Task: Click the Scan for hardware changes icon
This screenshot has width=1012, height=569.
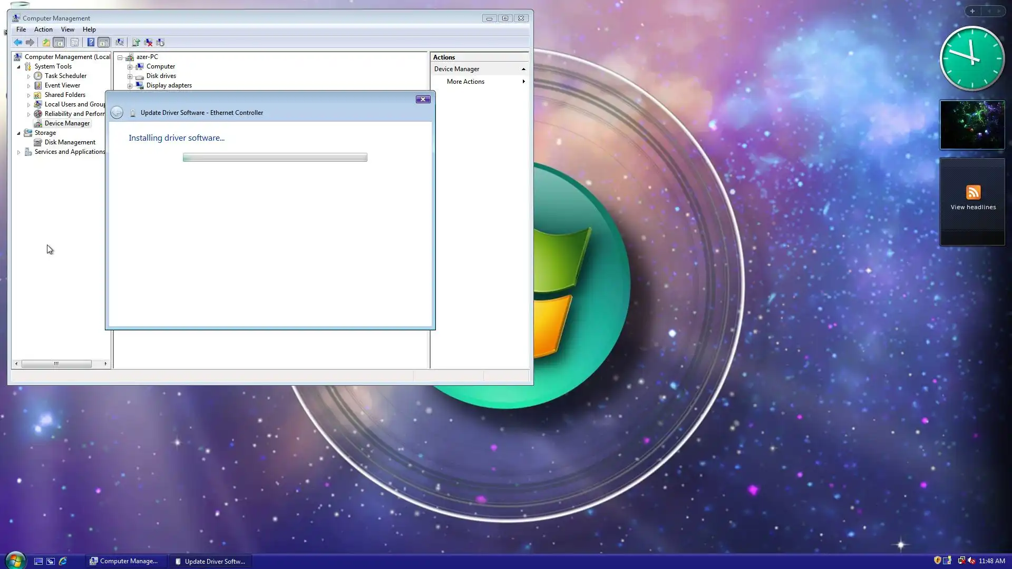Action: [120, 42]
